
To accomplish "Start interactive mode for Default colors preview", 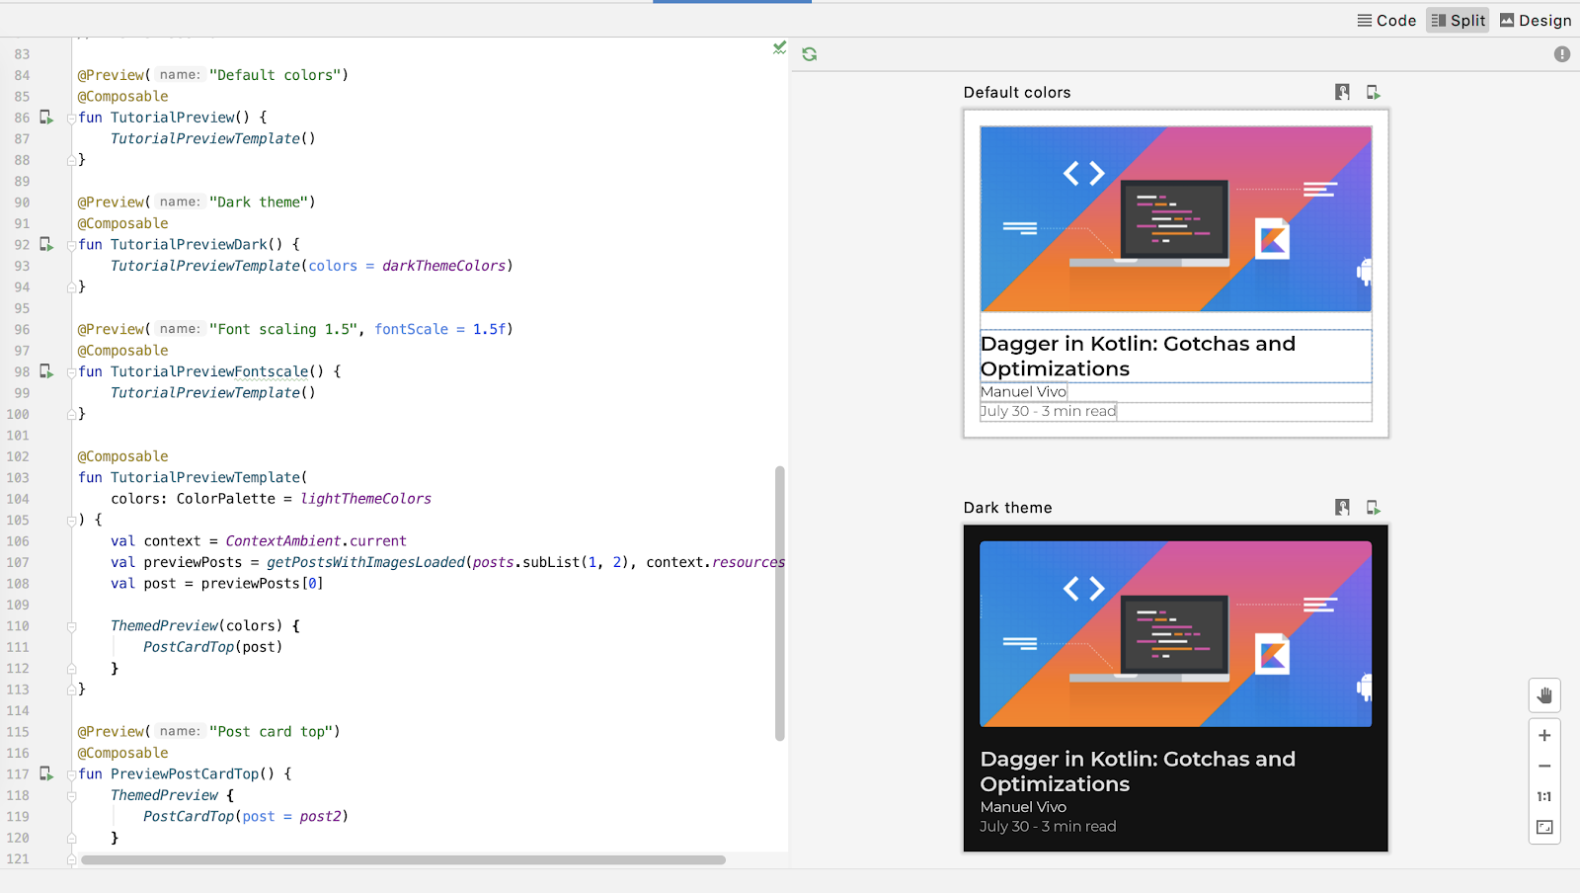I will (1342, 92).
